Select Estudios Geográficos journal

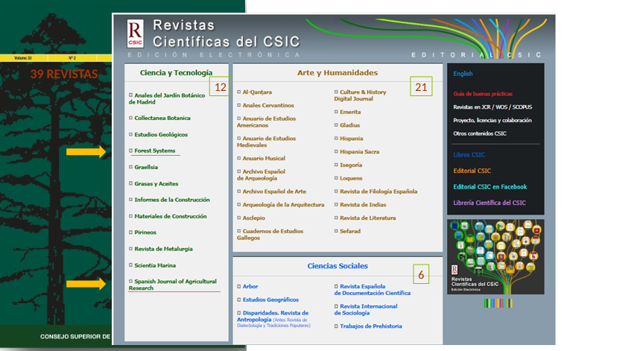click(270, 300)
